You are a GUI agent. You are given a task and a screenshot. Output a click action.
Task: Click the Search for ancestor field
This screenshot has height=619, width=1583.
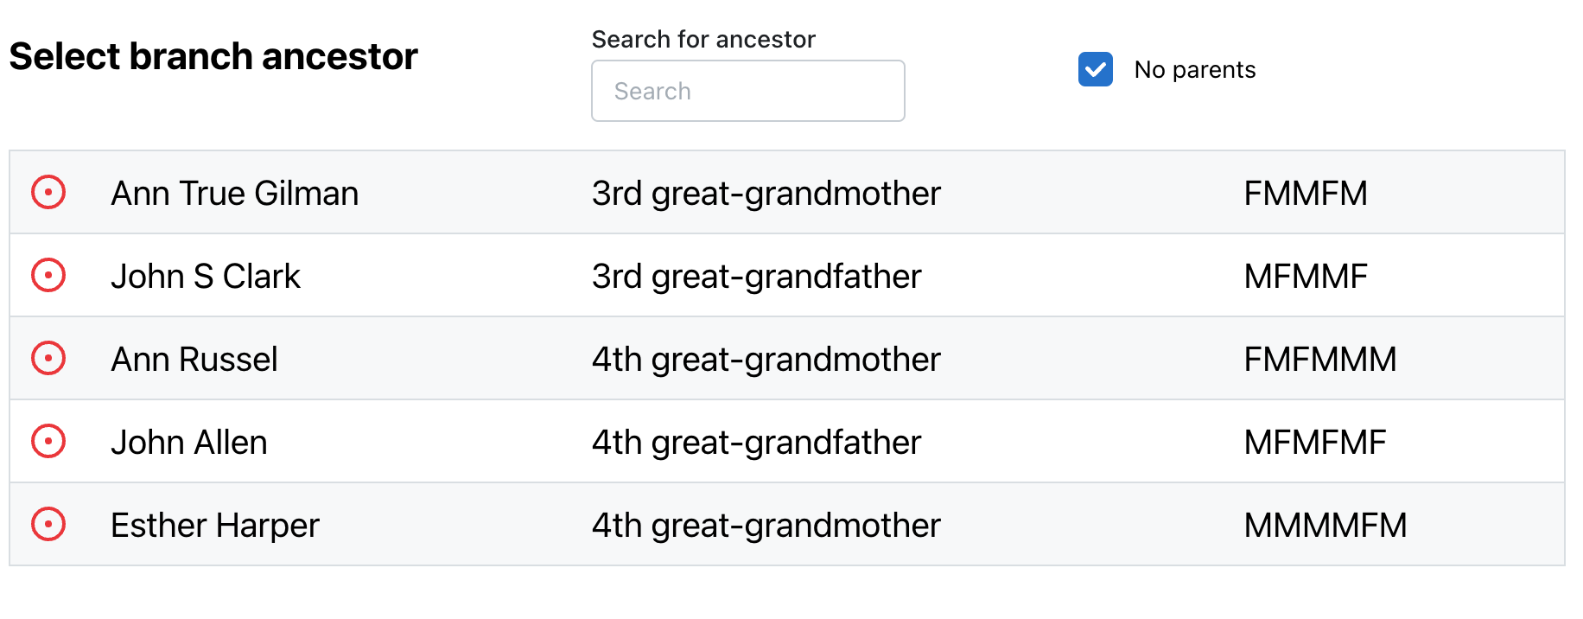point(747,91)
